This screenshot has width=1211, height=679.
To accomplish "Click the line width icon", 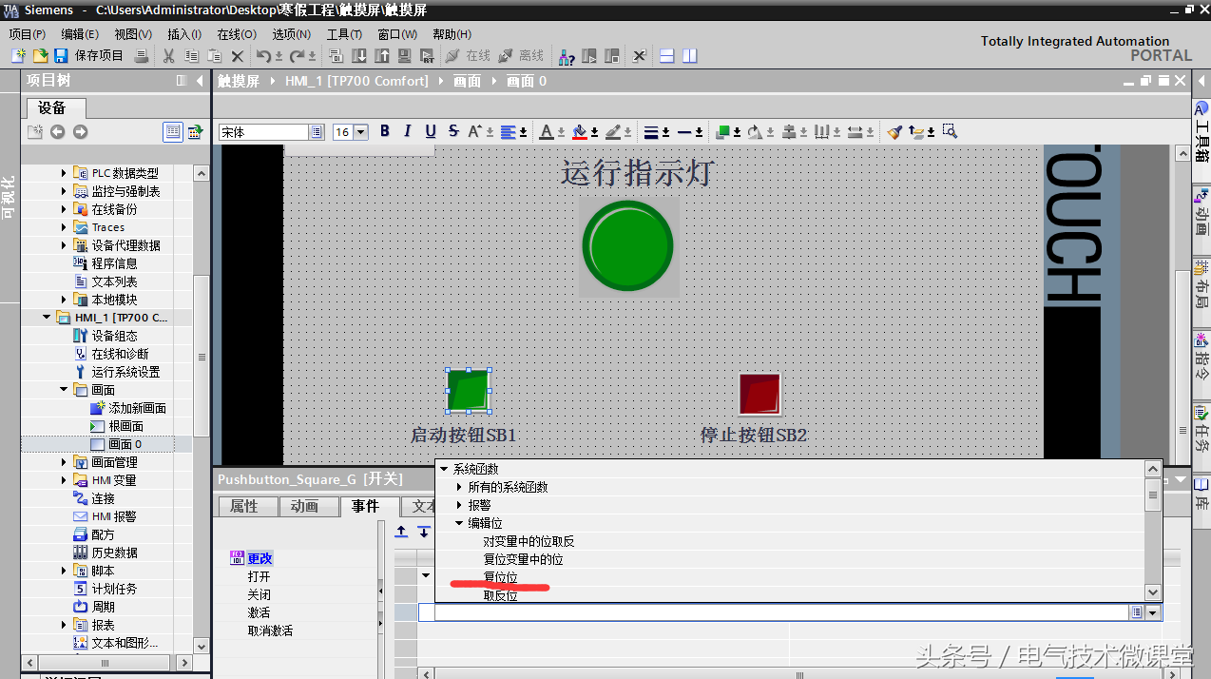I will click(651, 131).
